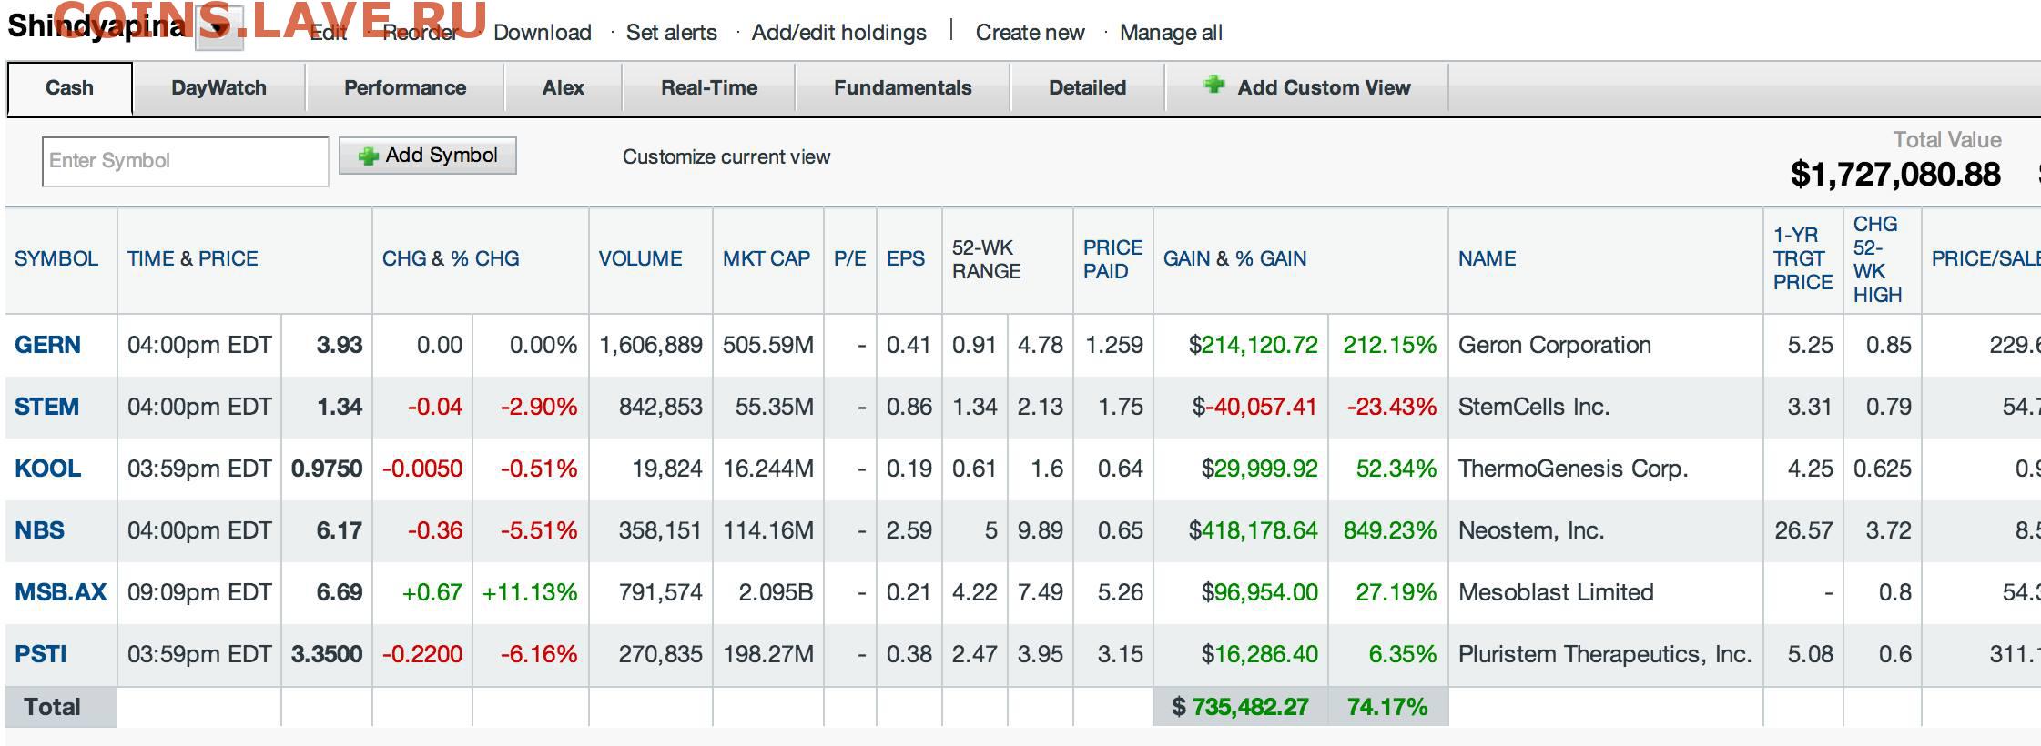Open the Real-Time tab
This screenshot has height=746, width=2041.
click(x=709, y=88)
